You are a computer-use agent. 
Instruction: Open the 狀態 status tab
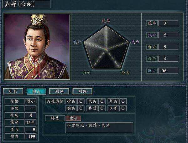(x=13, y=91)
